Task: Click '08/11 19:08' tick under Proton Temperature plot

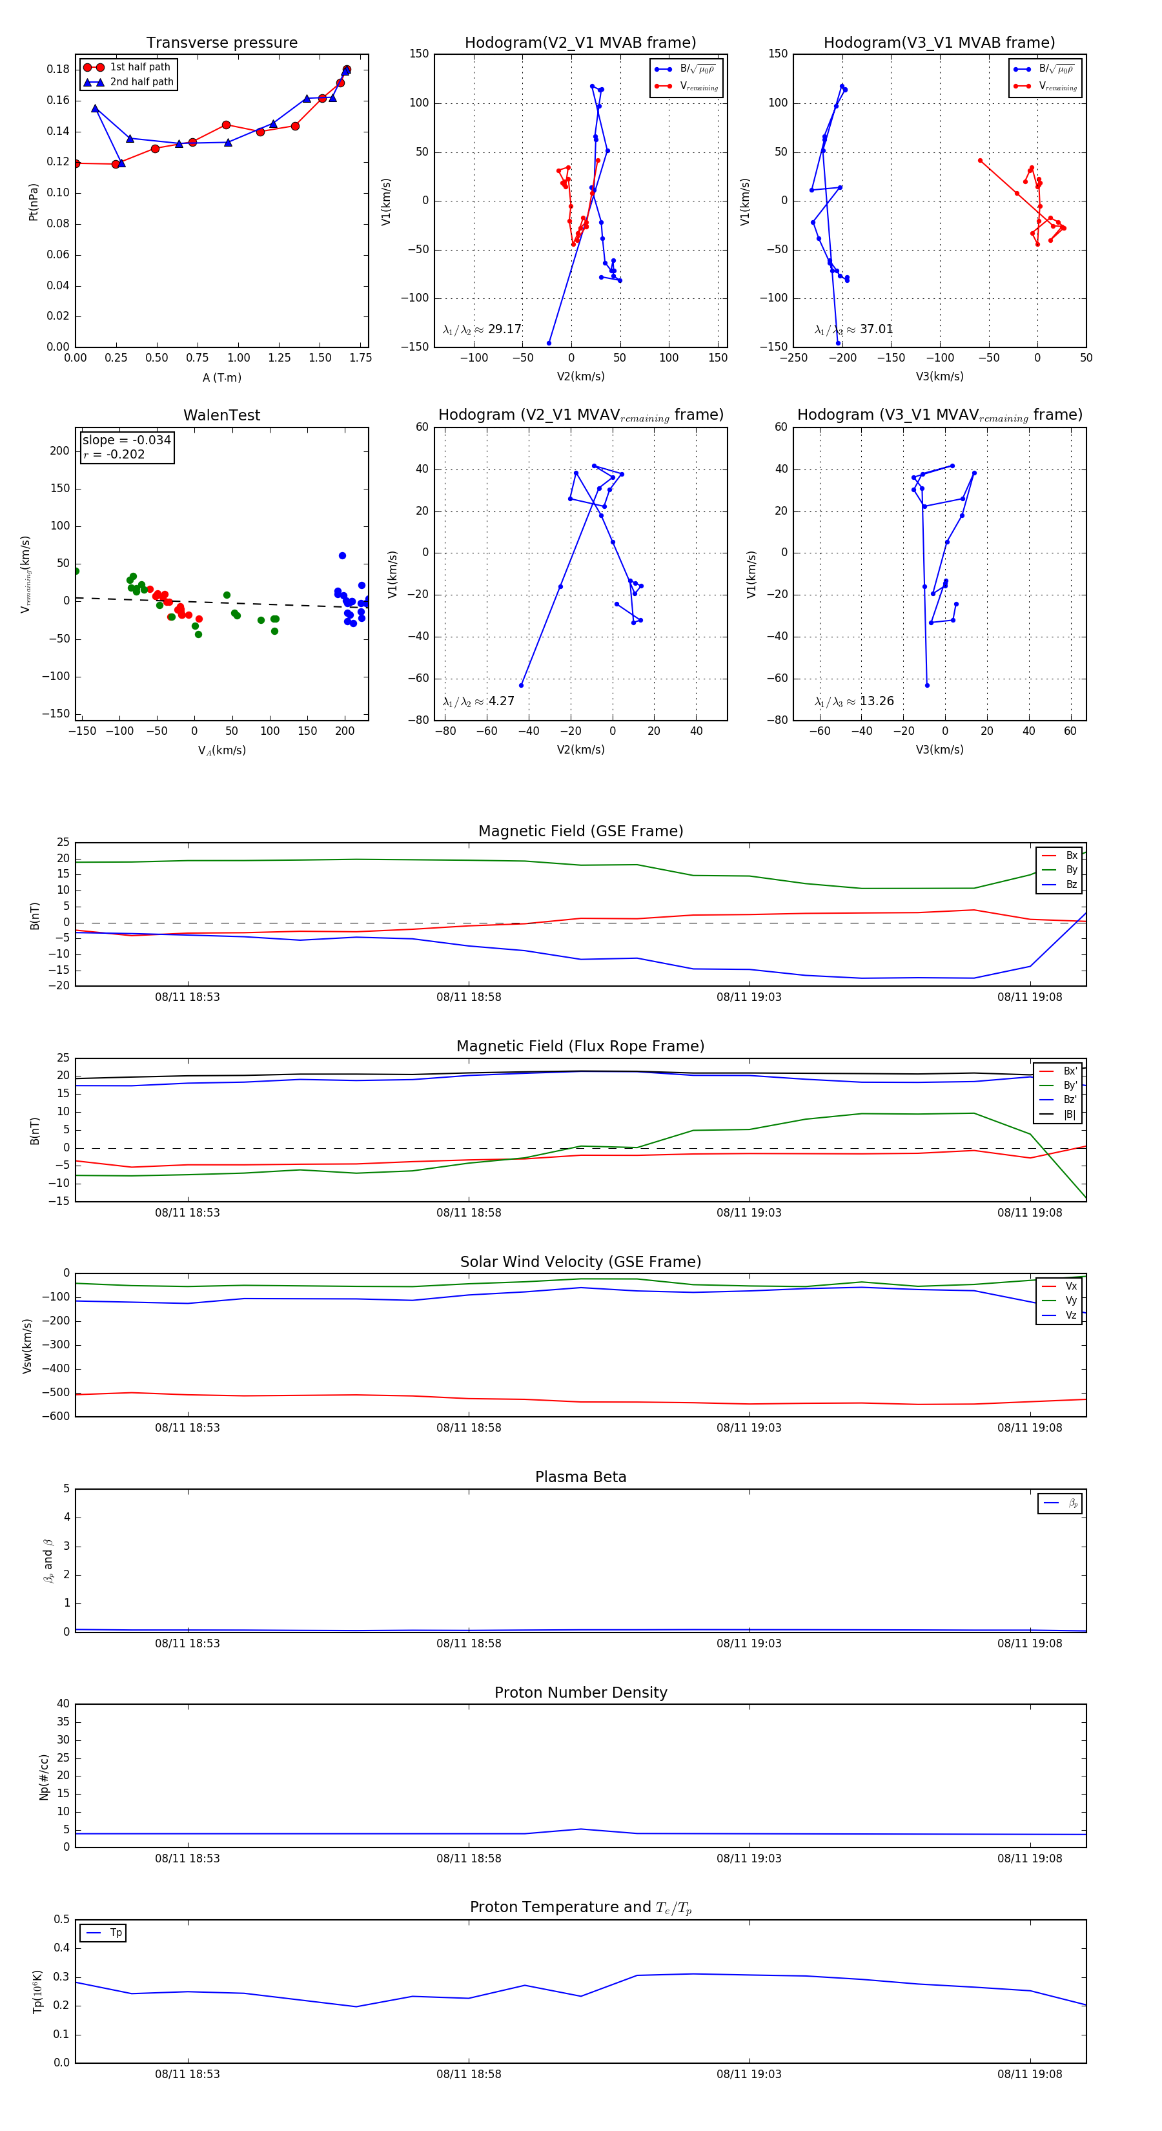Action: pos(1030,2074)
